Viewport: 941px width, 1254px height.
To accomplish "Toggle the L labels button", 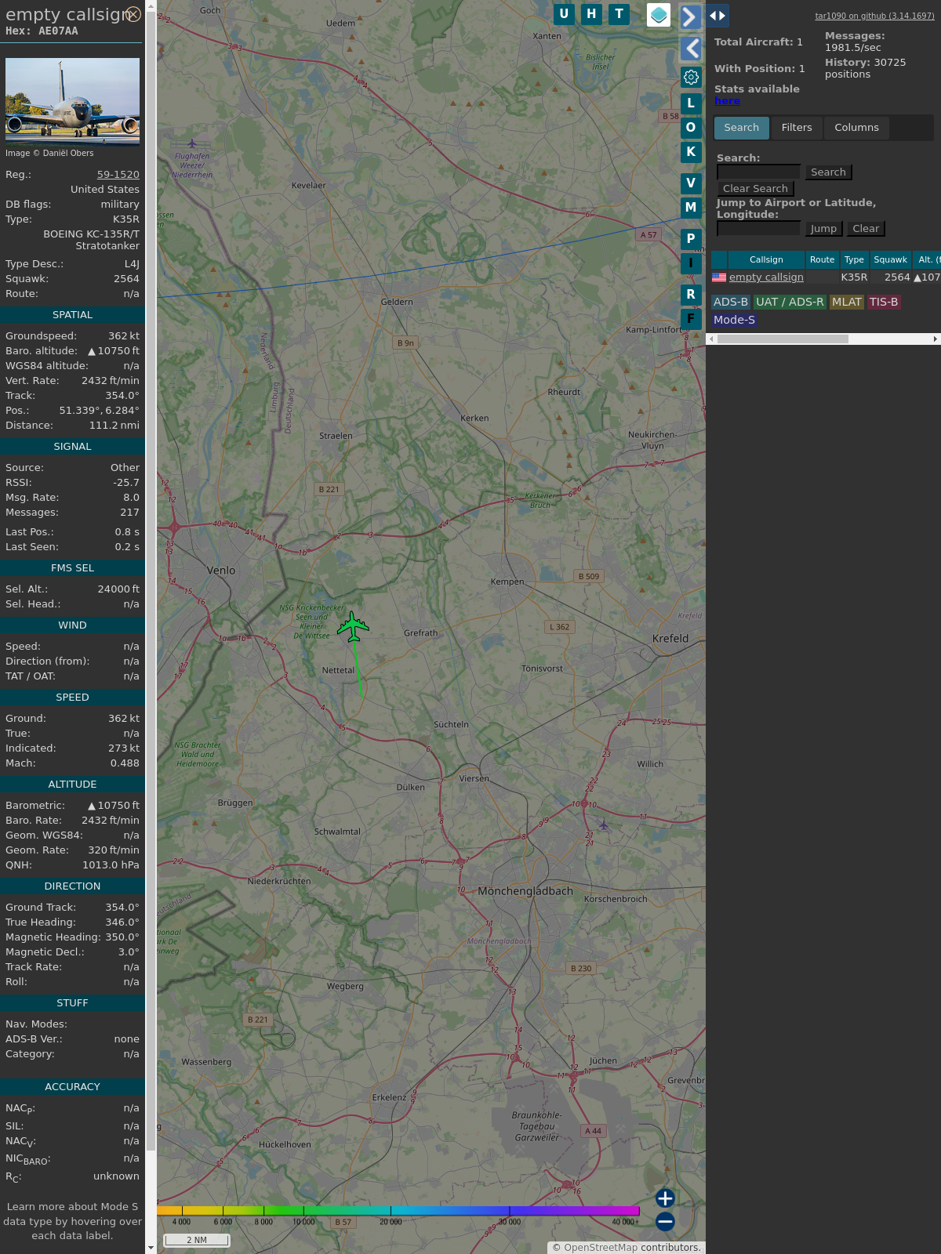I will tap(691, 103).
